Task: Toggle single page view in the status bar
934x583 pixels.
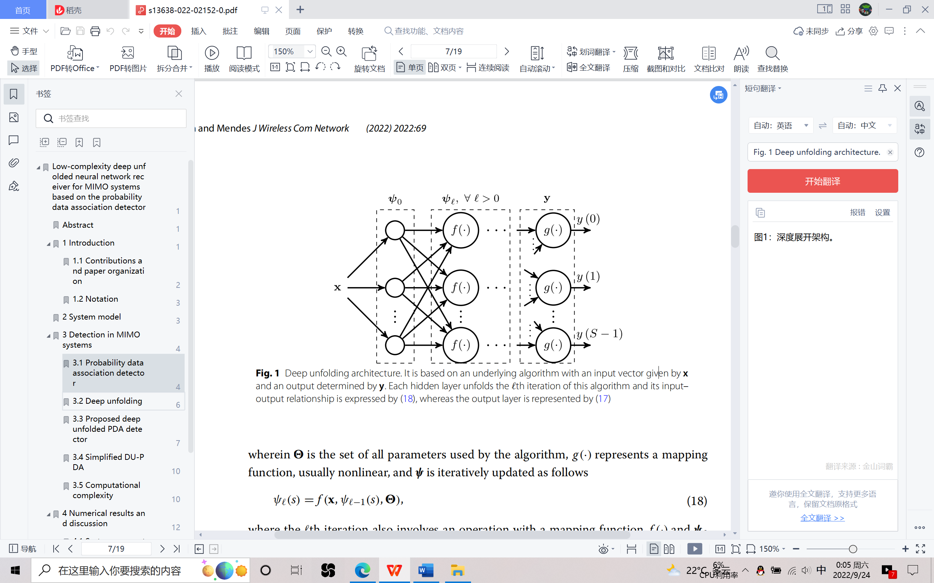Action: [653, 549]
